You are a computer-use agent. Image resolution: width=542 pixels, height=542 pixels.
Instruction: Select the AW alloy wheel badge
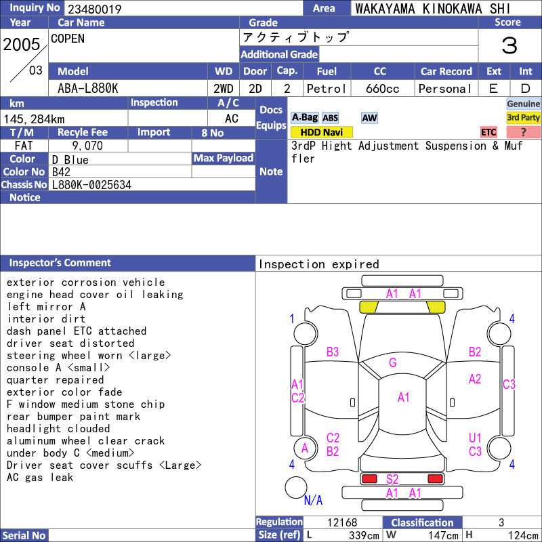pyautogui.click(x=369, y=118)
